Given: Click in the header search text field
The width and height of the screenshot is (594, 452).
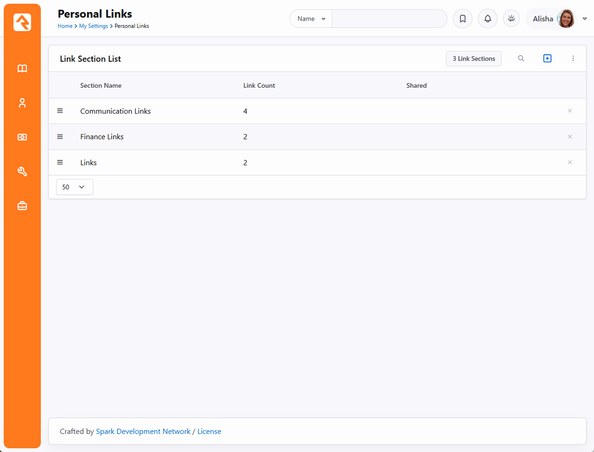Looking at the screenshot, I should click(389, 19).
